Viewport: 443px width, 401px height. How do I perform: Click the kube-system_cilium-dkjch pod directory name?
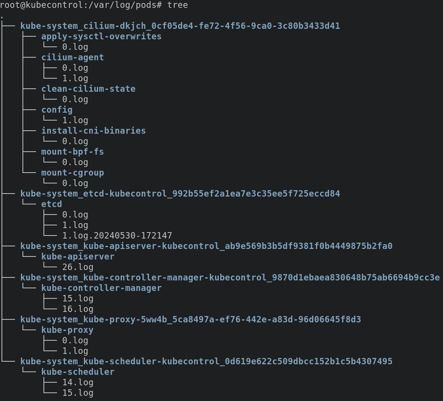coord(180,26)
